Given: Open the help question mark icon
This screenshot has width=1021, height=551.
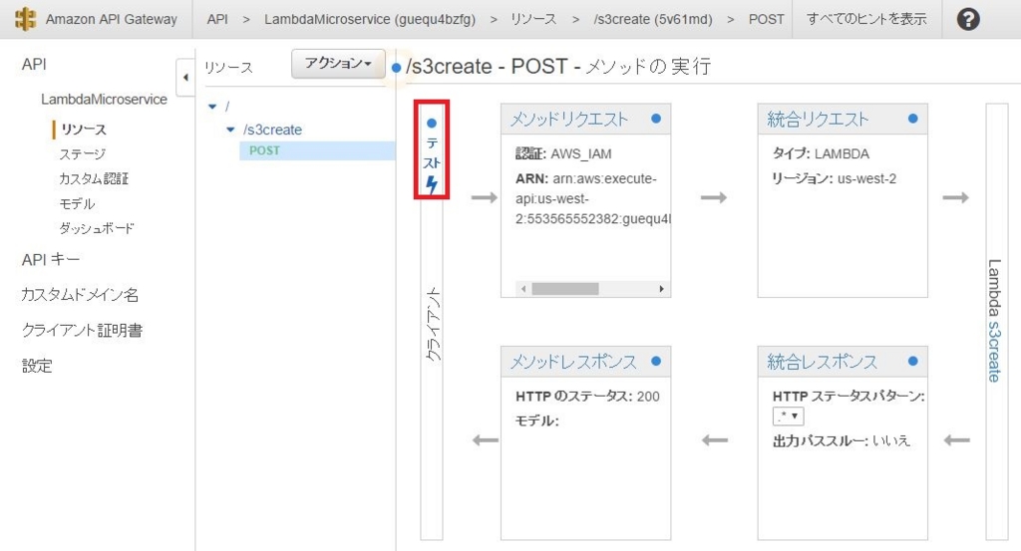Looking at the screenshot, I should (968, 20).
